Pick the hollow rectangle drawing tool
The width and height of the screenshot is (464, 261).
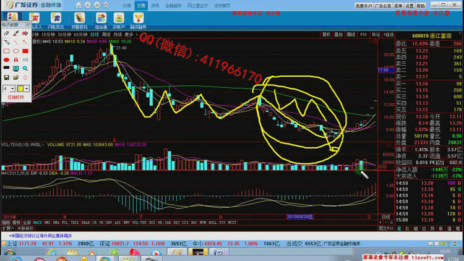[x=6, y=51]
